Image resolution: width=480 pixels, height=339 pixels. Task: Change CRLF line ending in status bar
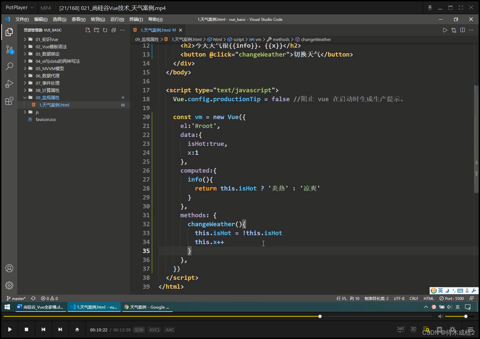coord(414,298)
